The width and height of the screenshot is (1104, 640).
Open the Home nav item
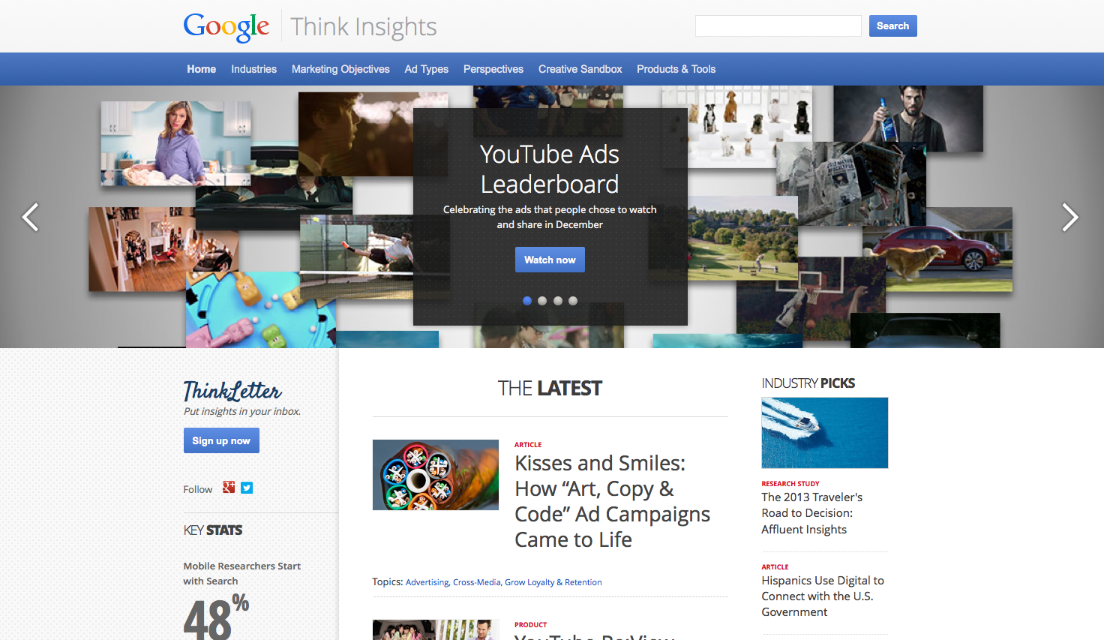coord(202,69)
